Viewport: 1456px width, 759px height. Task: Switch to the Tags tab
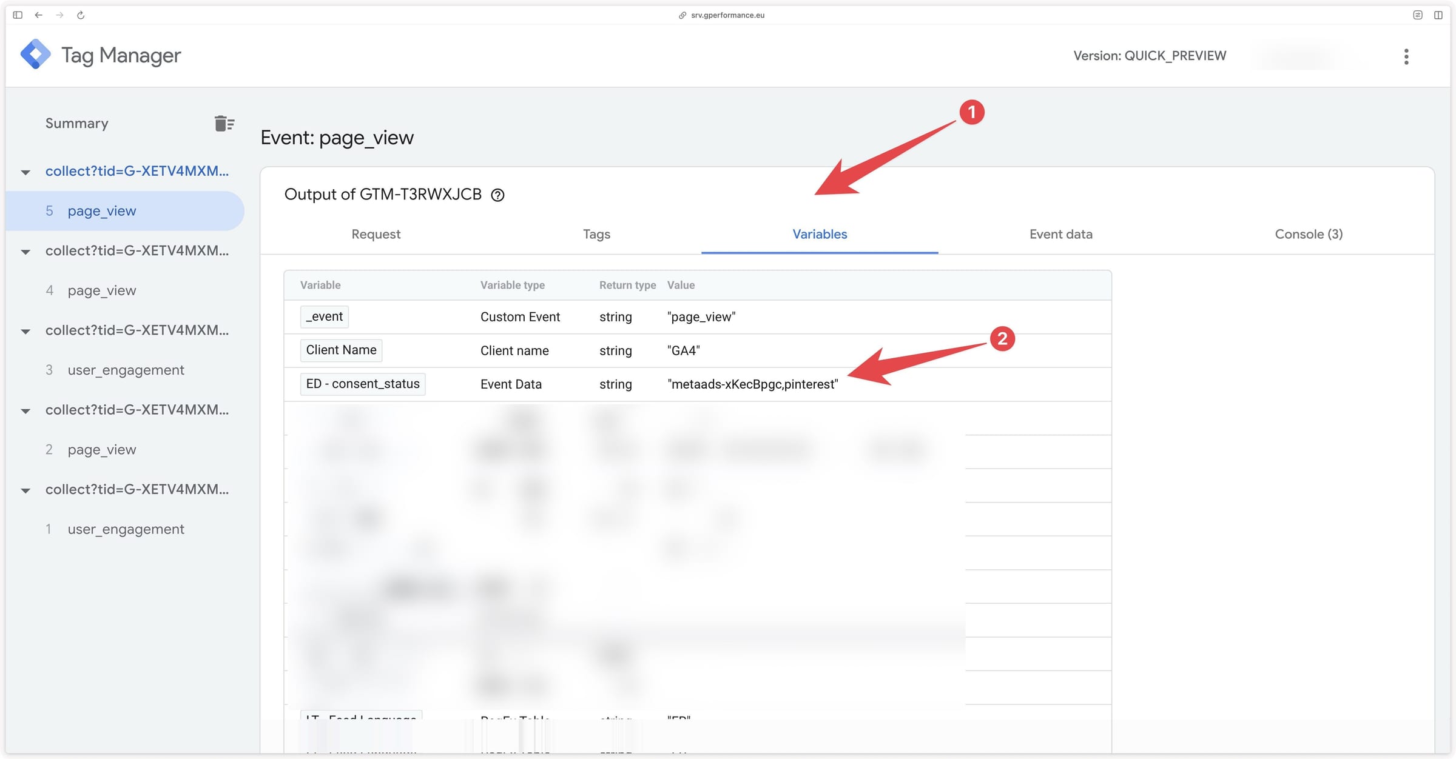[x=596, y=234]
